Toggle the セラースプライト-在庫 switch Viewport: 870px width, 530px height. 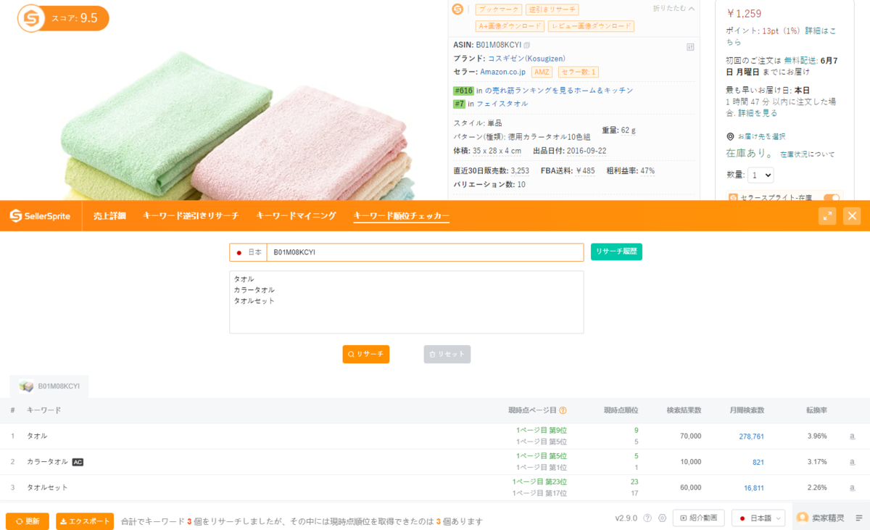832,198
